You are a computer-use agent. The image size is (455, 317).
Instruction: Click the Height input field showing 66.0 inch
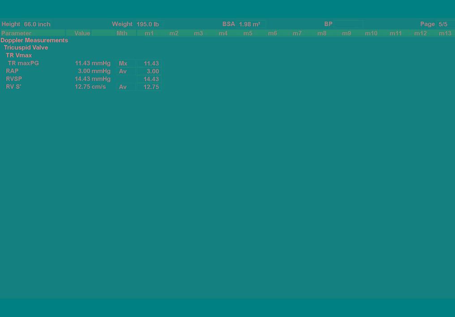pyautogui.click(x=37, y=24)
